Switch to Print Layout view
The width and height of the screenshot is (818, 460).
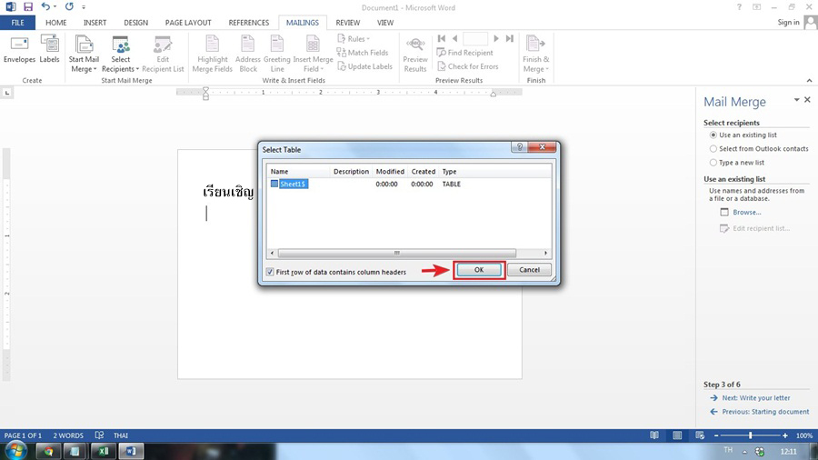[x=677, y=435]
